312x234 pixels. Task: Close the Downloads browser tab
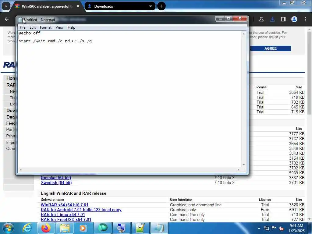tap(151, 6)
